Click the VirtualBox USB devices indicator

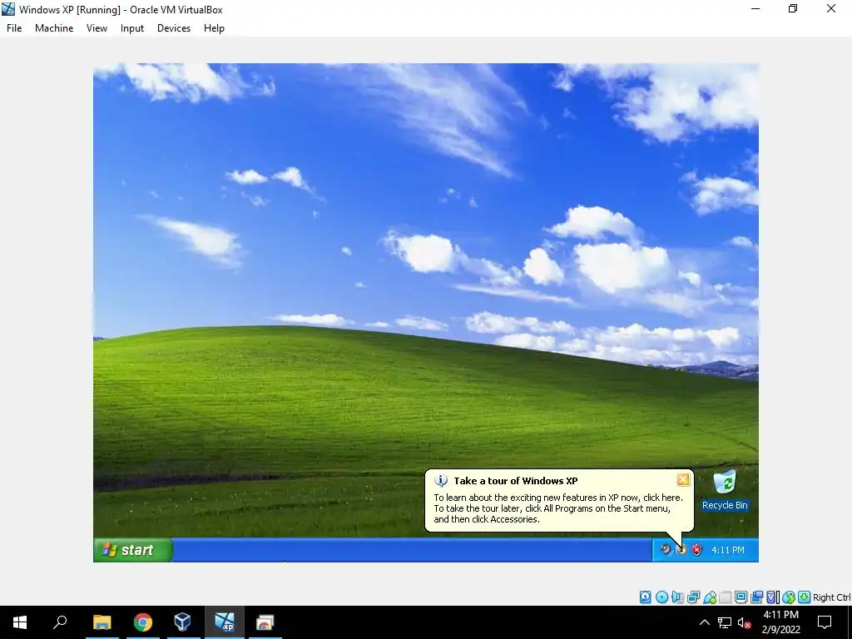point(710,597)
